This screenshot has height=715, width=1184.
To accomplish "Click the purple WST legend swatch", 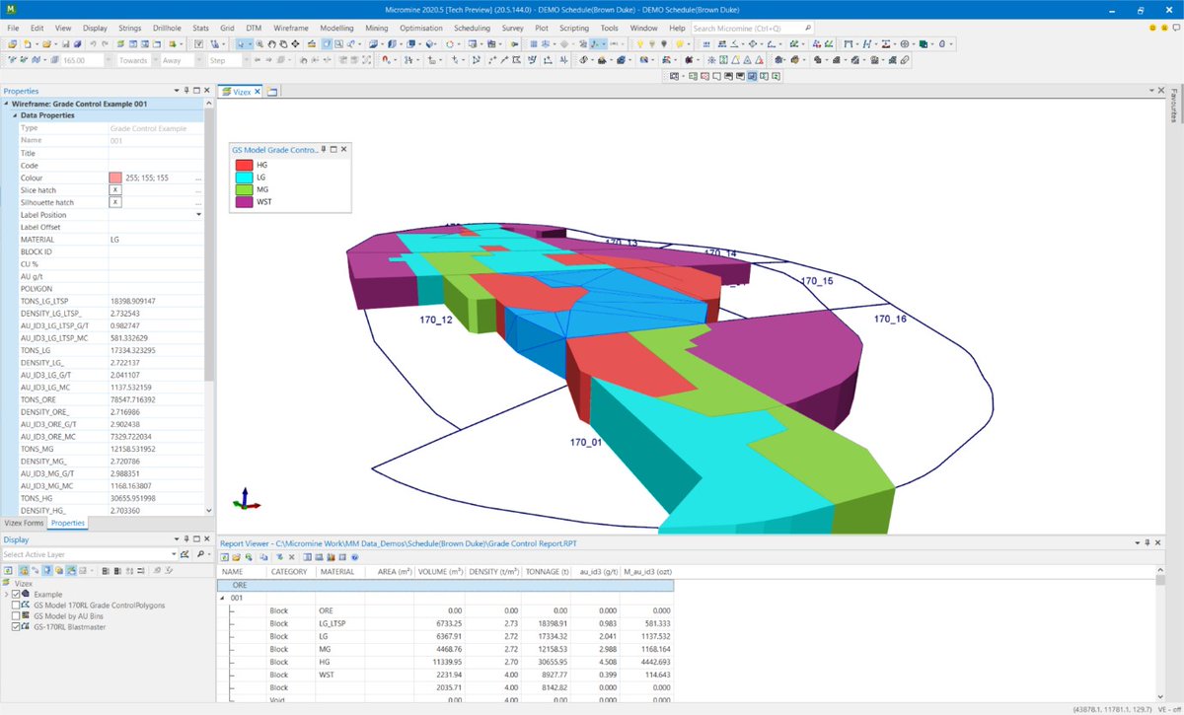I will 243,201.
